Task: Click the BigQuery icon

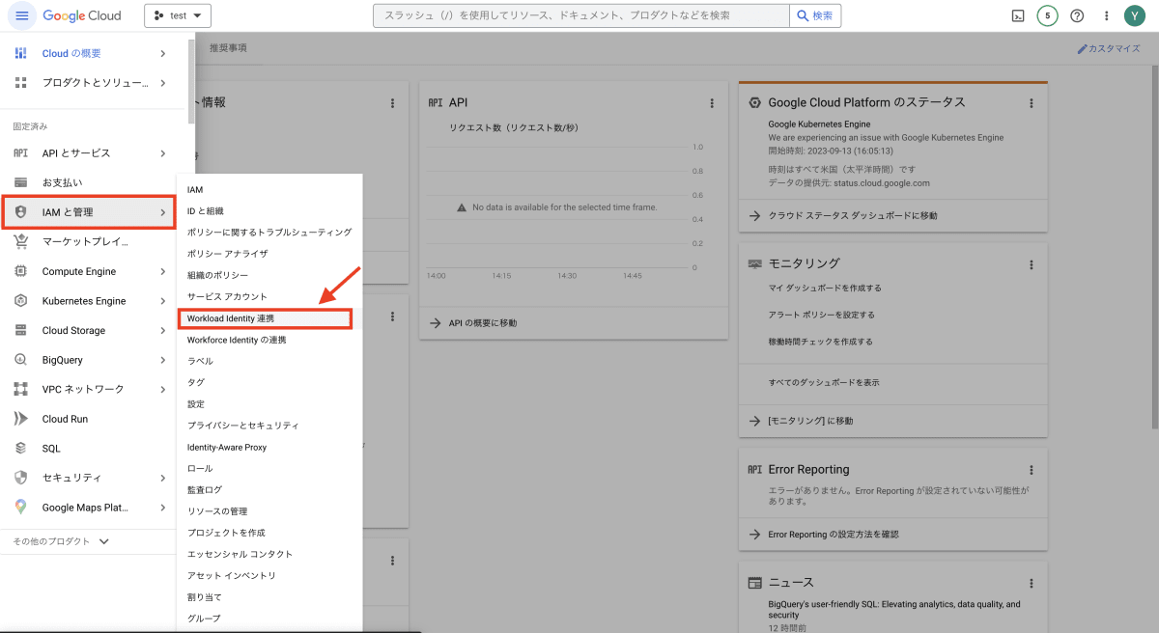Action: tap(21, 360)
